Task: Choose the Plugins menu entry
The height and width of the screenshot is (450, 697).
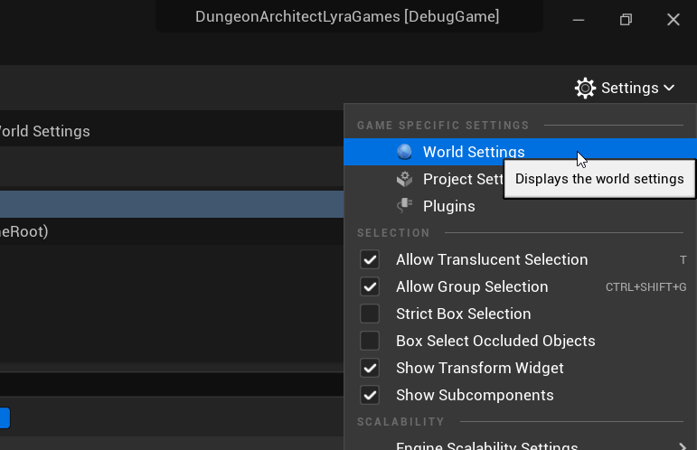Action: [448, 206]
